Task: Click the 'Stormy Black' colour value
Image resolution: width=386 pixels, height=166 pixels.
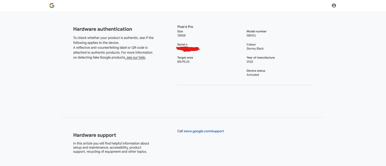Action: point(255,49)
